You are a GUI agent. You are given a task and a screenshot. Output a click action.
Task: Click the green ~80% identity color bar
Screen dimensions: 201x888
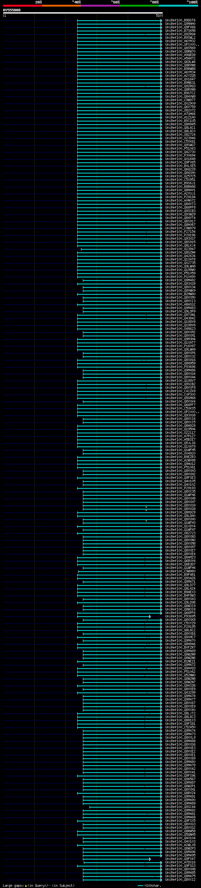tap(139, 6)
